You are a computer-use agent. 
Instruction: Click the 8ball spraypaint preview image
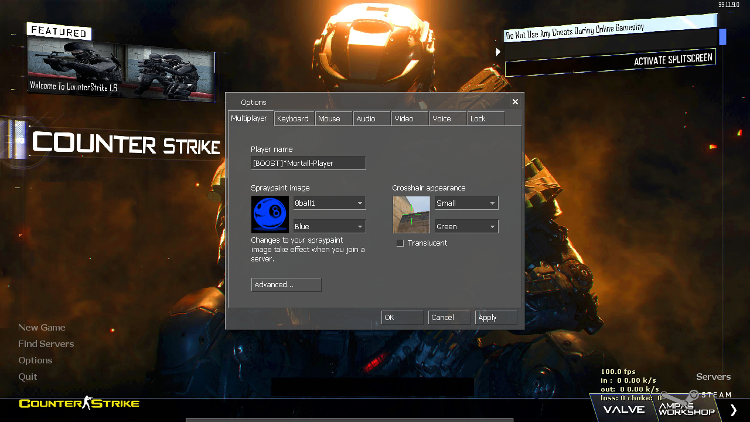270,215
